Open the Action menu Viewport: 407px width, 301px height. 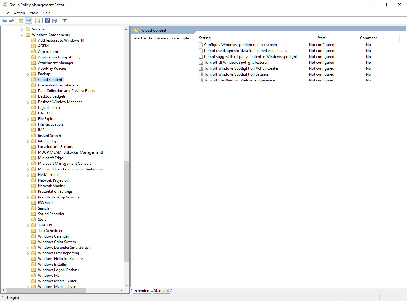coord(19,13)
